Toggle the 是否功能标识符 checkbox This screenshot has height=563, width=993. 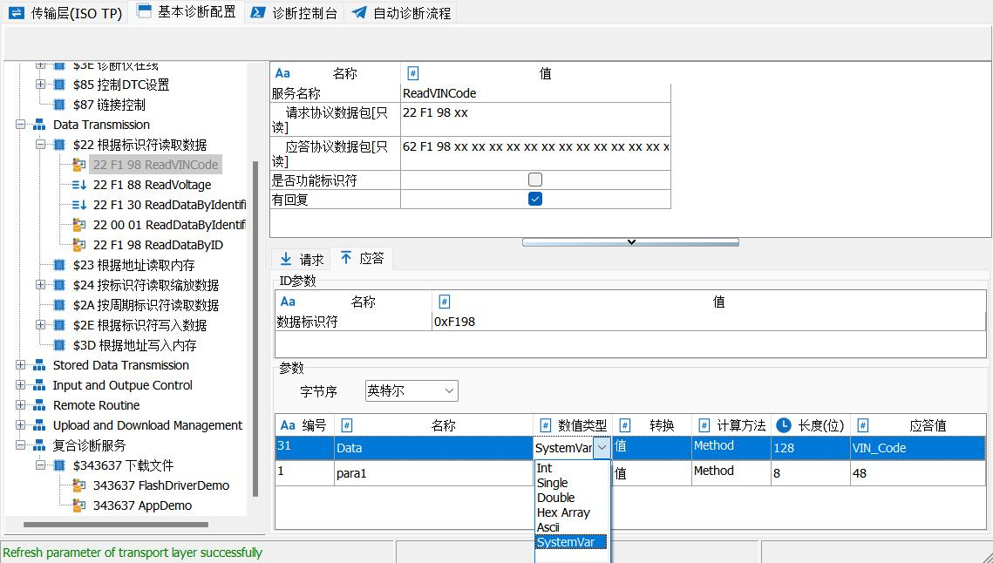pyautogui.click(x=535, y=180)
